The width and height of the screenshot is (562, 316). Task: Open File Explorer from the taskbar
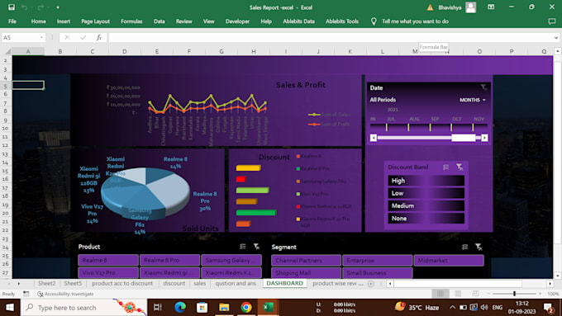click(x=224, y=308)
